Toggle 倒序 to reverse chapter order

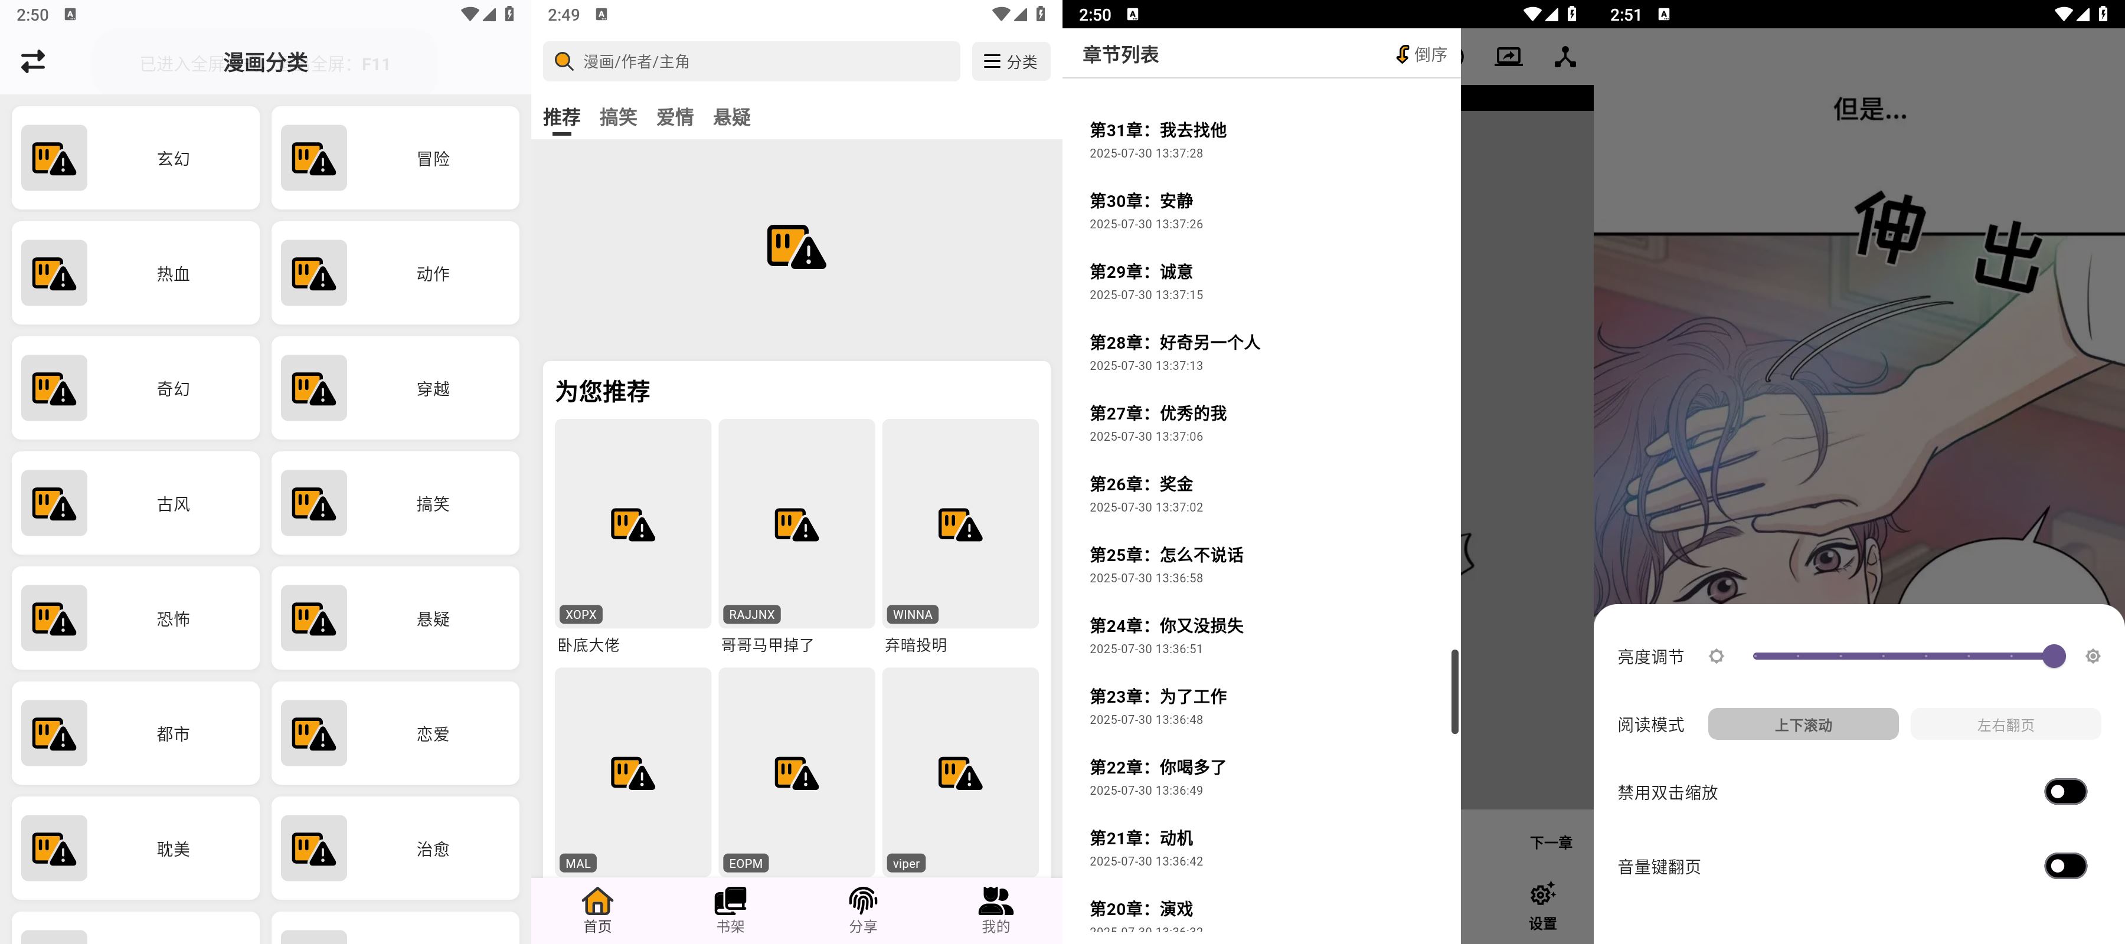(1420, 54)
